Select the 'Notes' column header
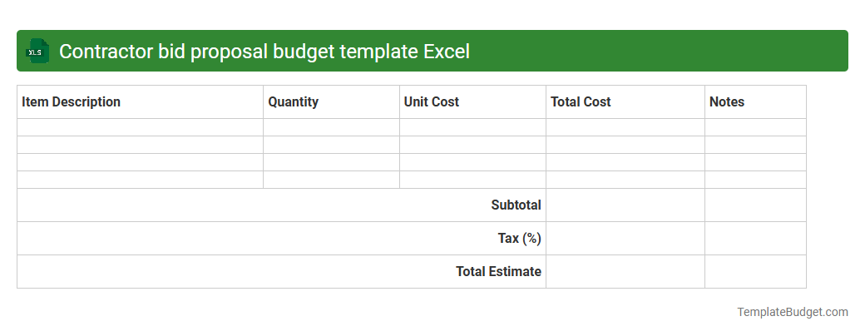 pyautogui.click(x=756, y=102)
